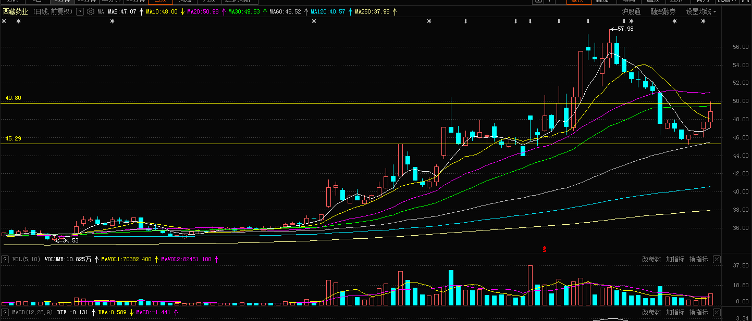Click the 40.00 price axis label
Screen dimensions: 752x321
point(740,191)
